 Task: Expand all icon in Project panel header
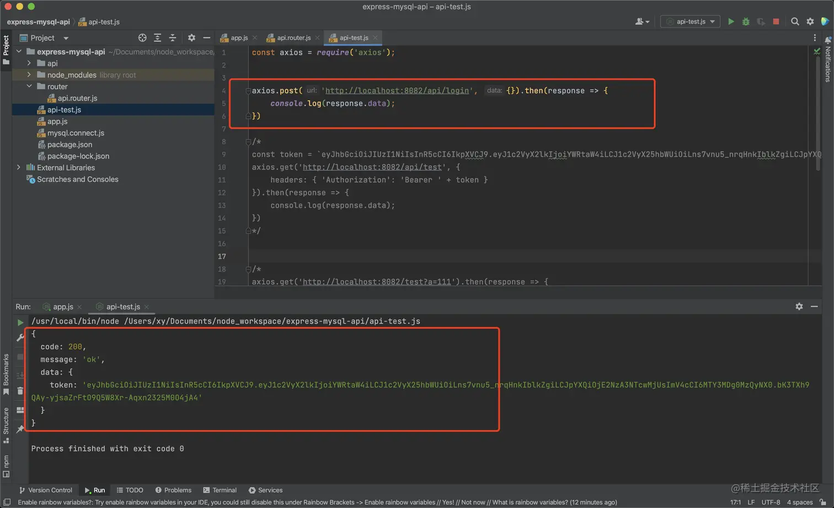pyautogui.click(x=158, y=38)
